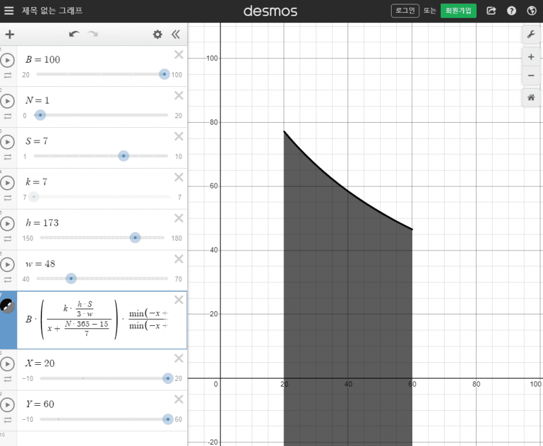Image resolution: width=543 pixels, height=446 pixels.
Task: Toggle animation direction for slider h
Action: (x=8, y=239)
